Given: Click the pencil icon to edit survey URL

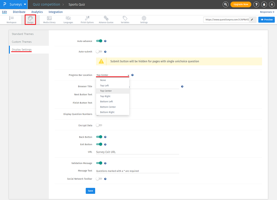Looking at the screenshot, I should click(x=252, y=20).
